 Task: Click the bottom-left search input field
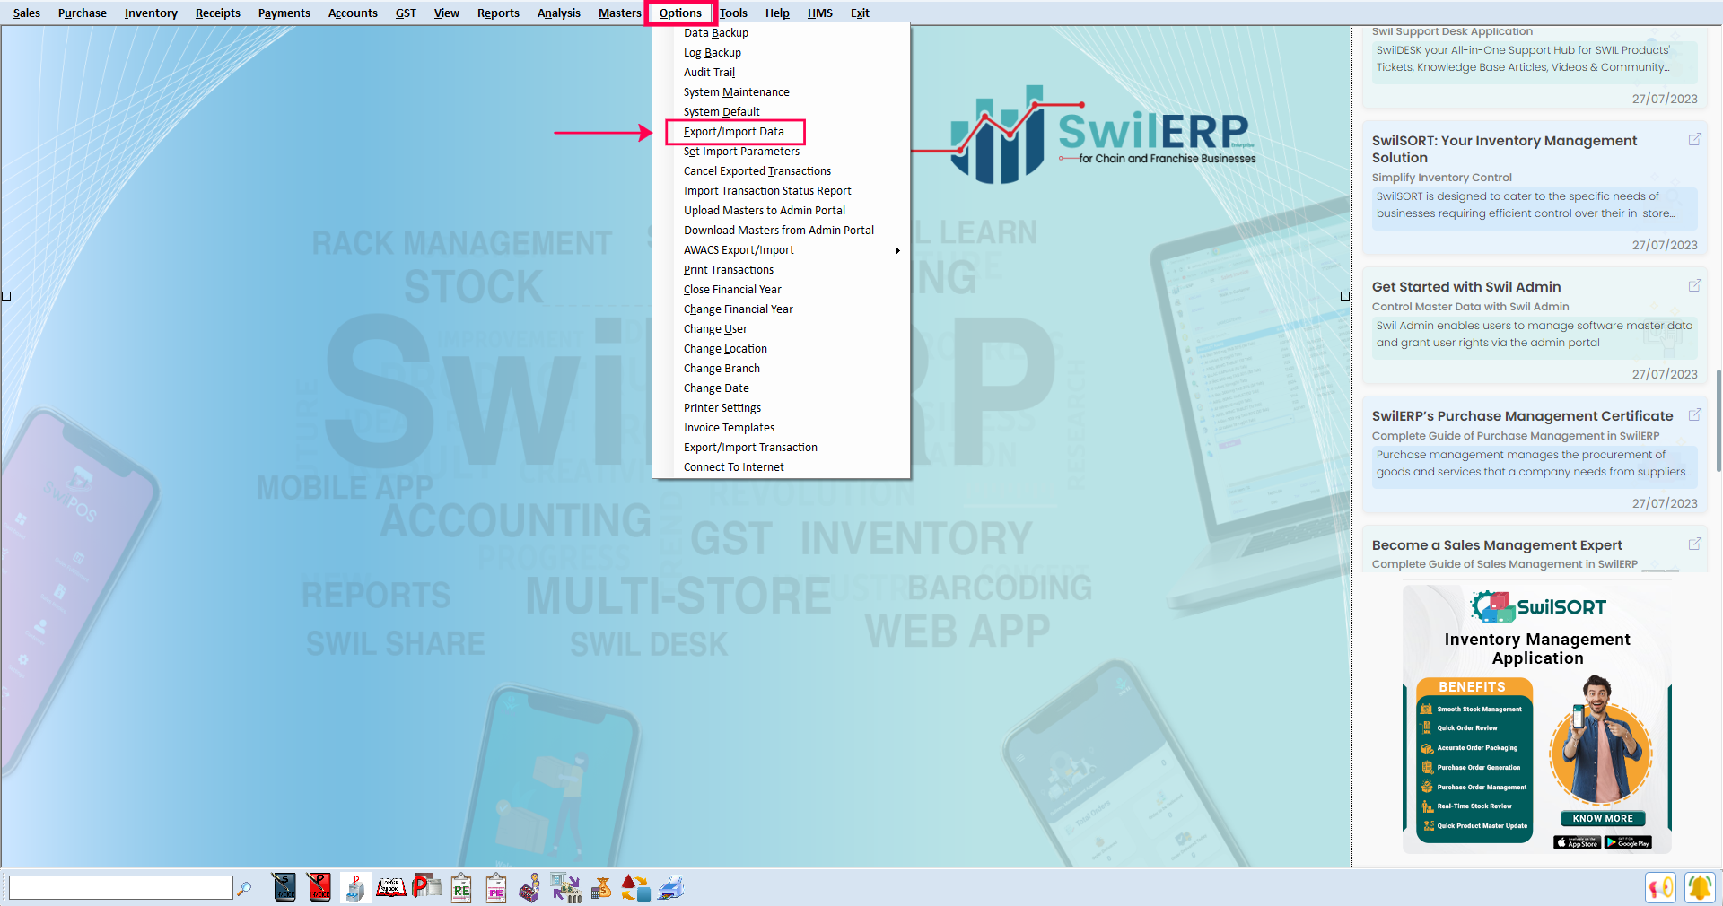pyautogui.click(x=120, y=888)
